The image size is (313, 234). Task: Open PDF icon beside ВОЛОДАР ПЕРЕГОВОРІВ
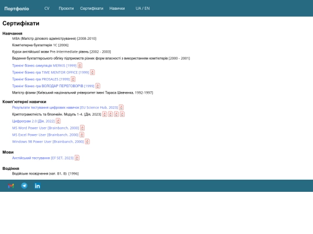pyautogui.click(x=98, y=86)
